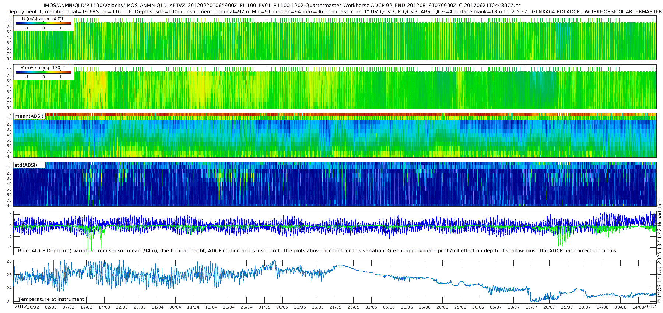Click the IMOS copyright timestamp on right edge
This screenshot has width=663, height=313.
tap(659, 250)
